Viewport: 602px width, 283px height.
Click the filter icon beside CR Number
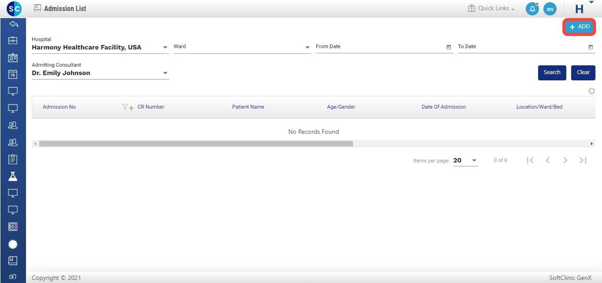125,107
